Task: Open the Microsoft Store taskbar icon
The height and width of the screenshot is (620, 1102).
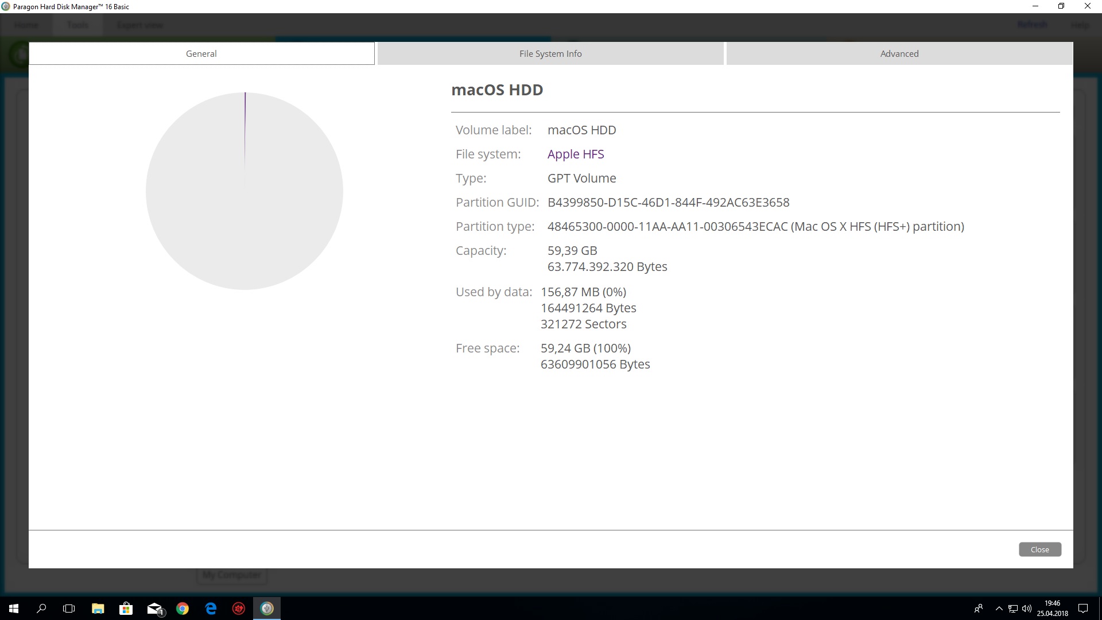Action: [x=126, y=609]
